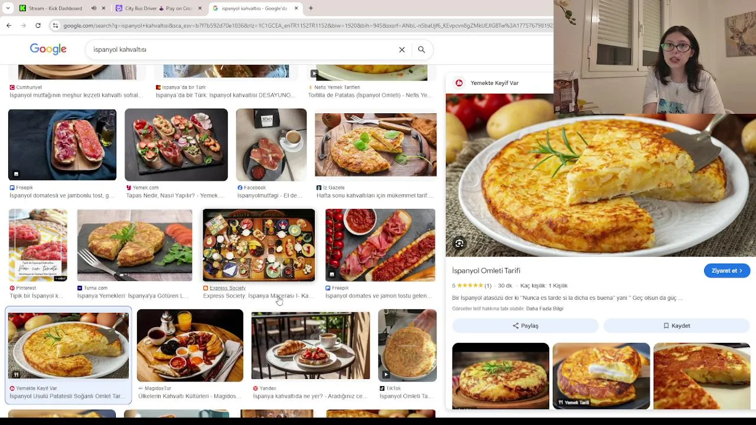The height and width of the screenshot is (425, 756).
Task: Open the tab search dropdown arrow
Action: [8, 8]
